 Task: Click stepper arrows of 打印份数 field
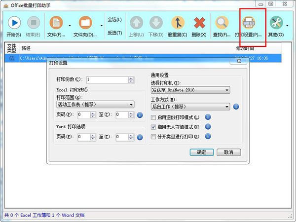(131, 80)
